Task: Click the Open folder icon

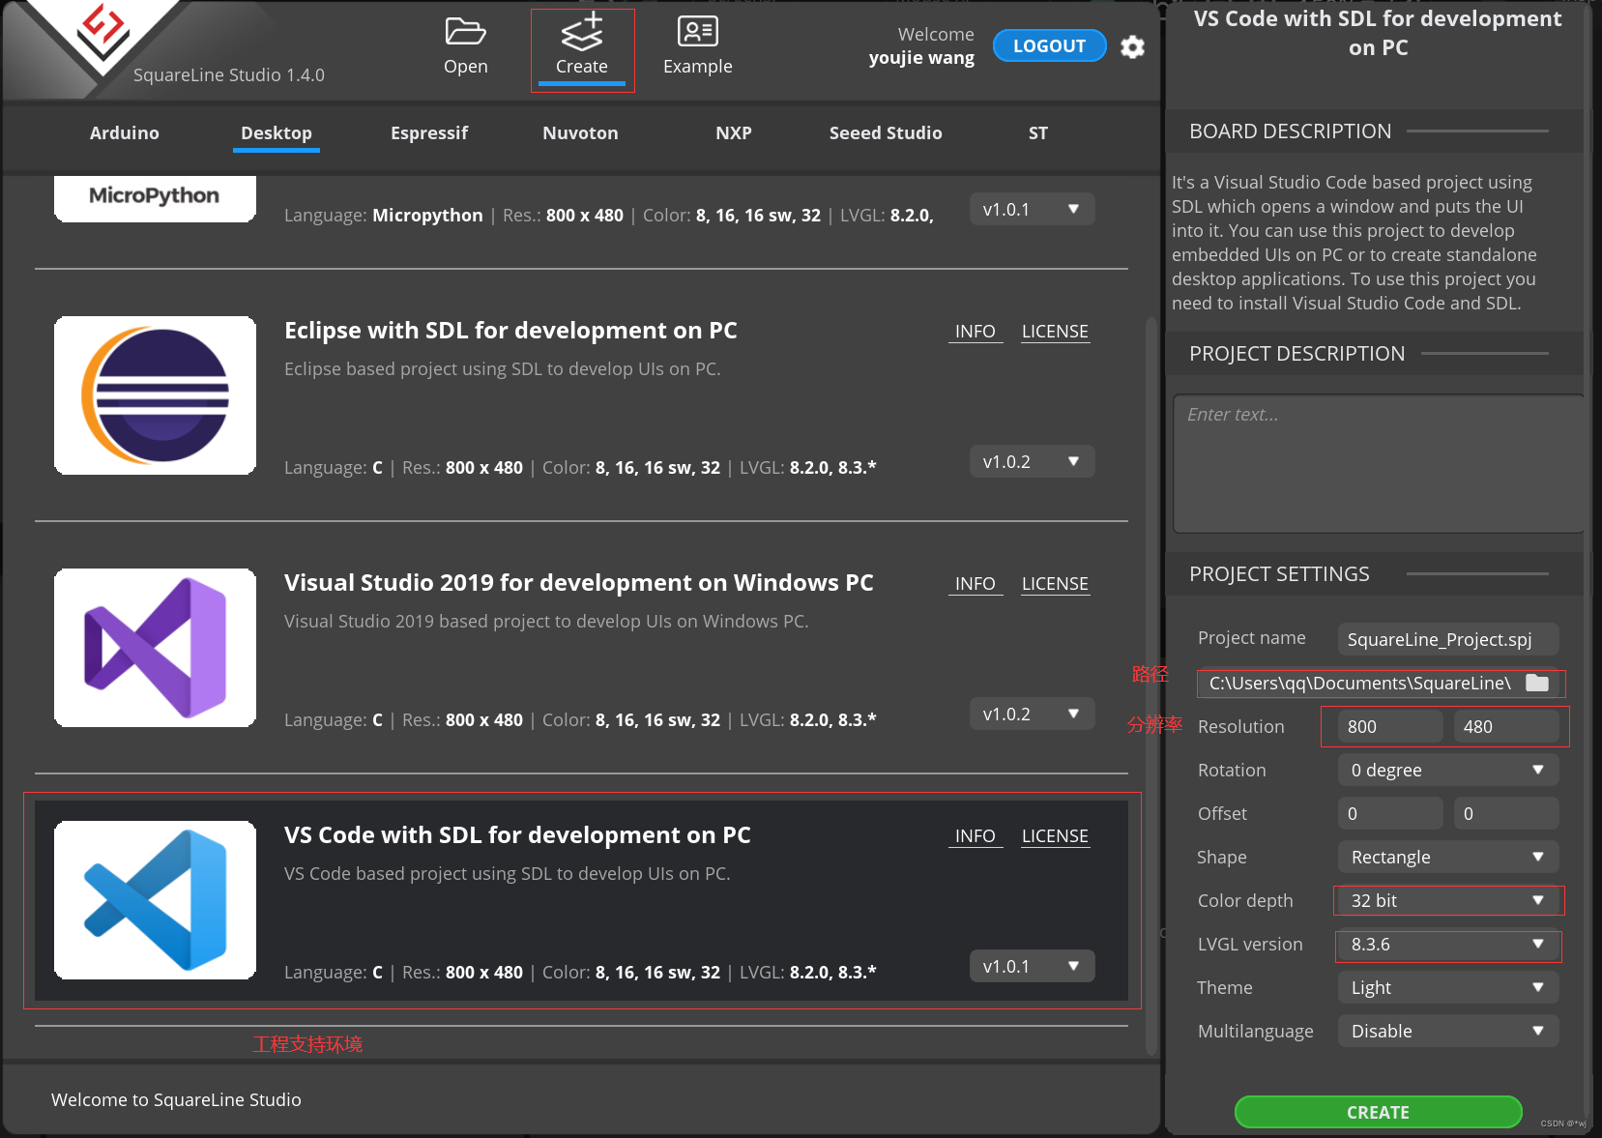Action: coord(465,31)
